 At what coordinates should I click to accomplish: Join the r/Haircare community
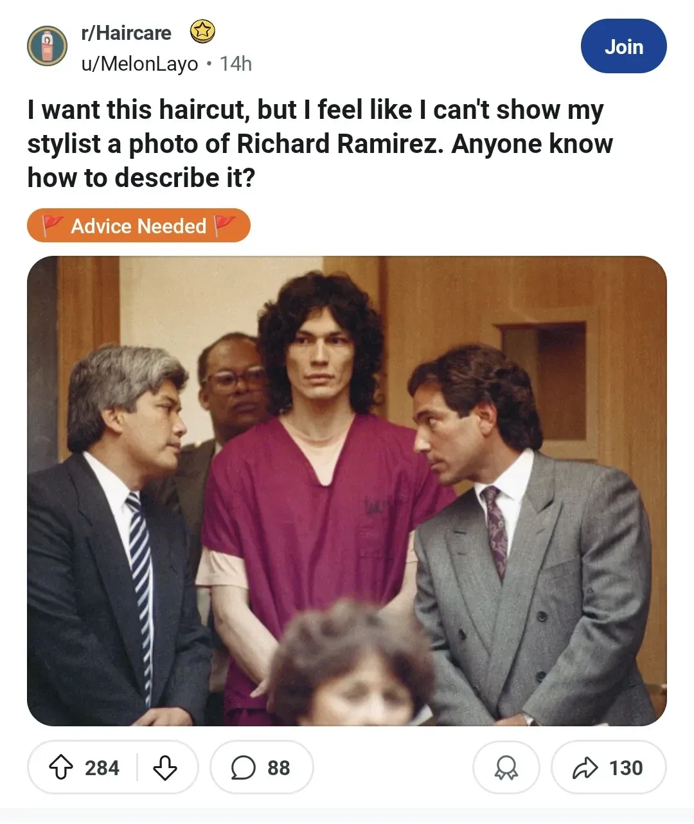pyautogui.click(x=623, y=46)
